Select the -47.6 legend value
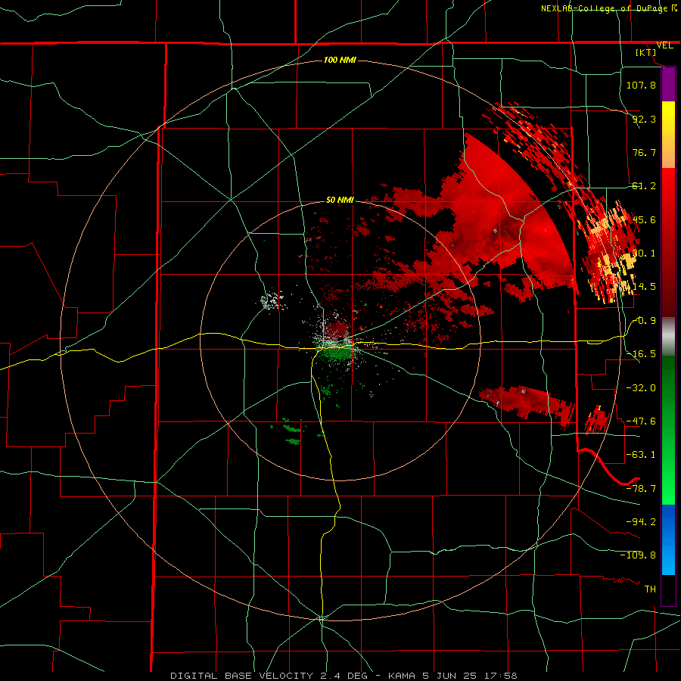 point(641,421)
